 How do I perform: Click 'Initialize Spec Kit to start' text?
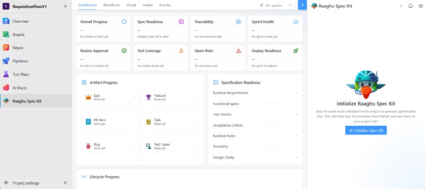(x=153, y=37)
